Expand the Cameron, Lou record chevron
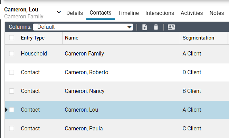 tap(59, 12)
